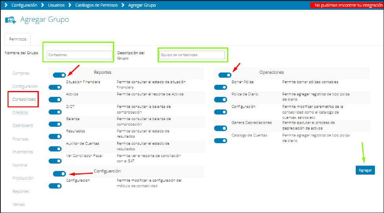This screenshot has height=213, width=384.
Task: Select Ventas in the sidebar
Action: (18, 204)
